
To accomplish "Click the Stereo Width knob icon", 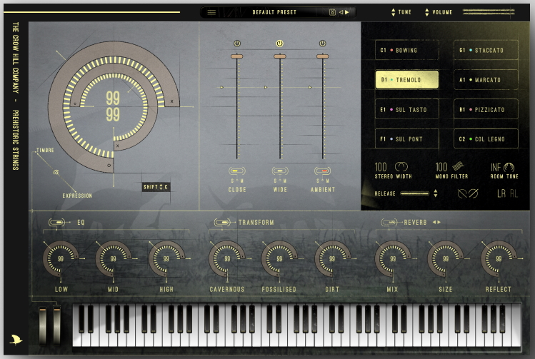I will click(400, 167).
